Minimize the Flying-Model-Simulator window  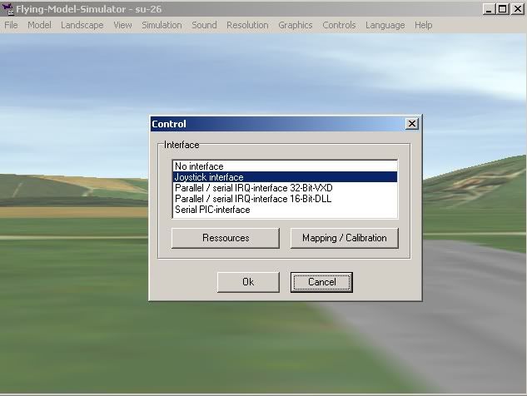[489, 9]
